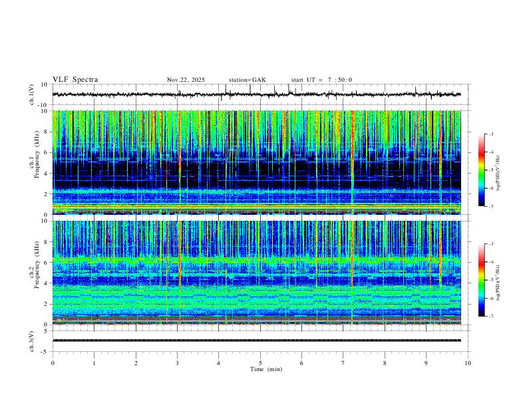
Task: Click the ch.2 spectrogram panel
Action: click(257, 273)
